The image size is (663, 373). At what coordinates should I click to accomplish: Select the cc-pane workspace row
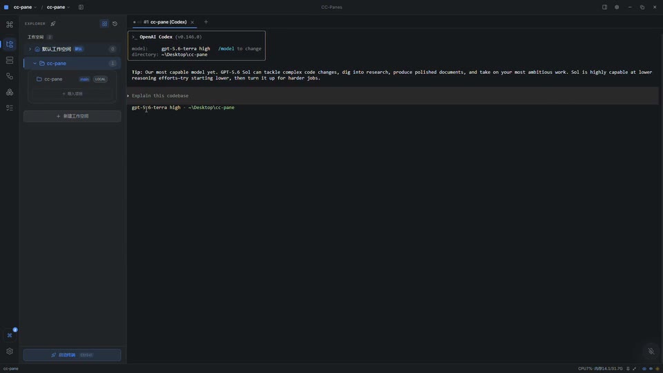tap(73, 64)
